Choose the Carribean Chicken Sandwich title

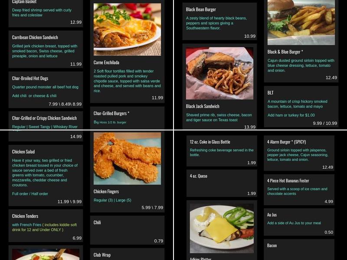point(35,37)
